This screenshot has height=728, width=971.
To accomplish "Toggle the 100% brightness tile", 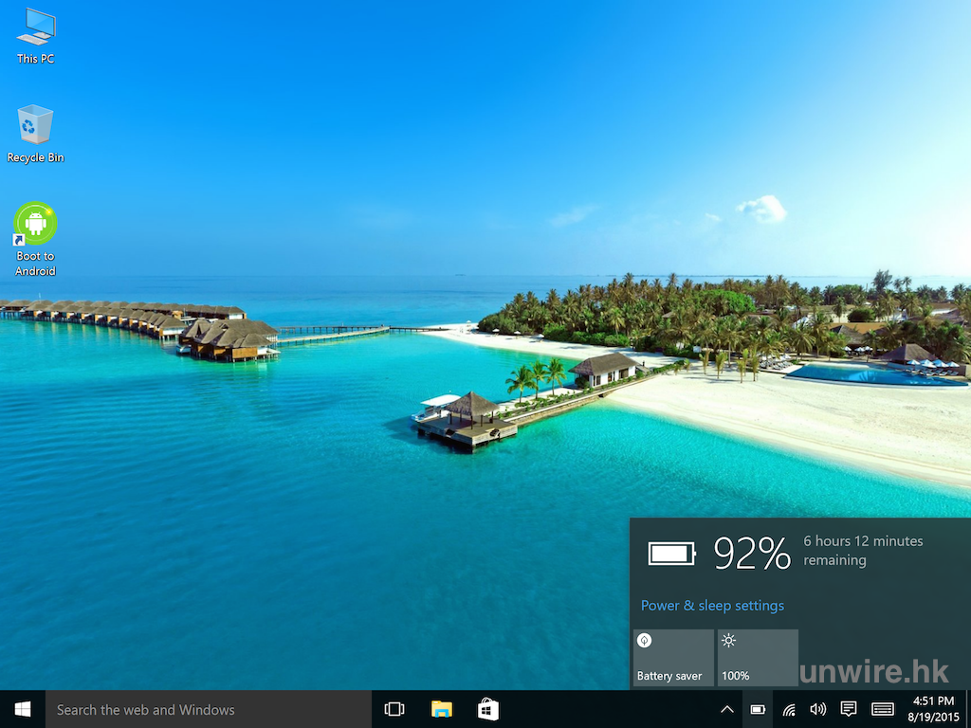I will pos(757,657).
